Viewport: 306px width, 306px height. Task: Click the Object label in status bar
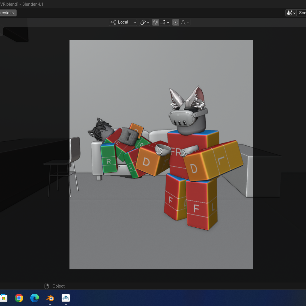[x=58, y=286]
